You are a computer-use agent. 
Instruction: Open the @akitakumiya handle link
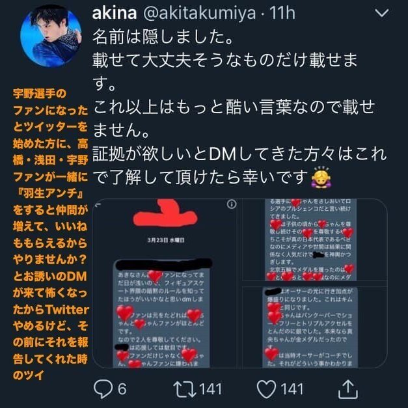pyautogui.click(x=200, y=13)
